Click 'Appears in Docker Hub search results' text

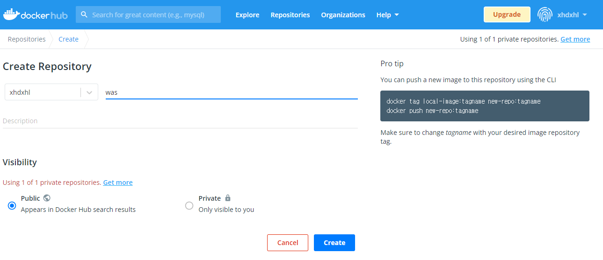tap(78, 210)
